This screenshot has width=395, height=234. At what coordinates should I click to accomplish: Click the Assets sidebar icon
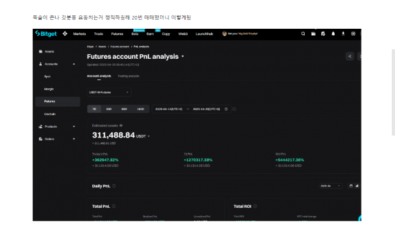point(40,51)
